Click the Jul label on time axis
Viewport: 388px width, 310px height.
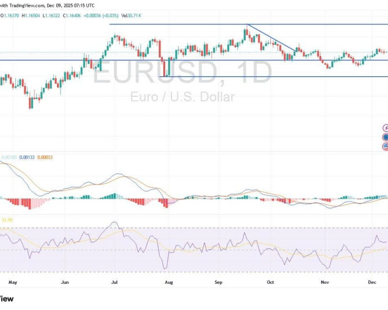pyautogui.click(x=115, y=282)
